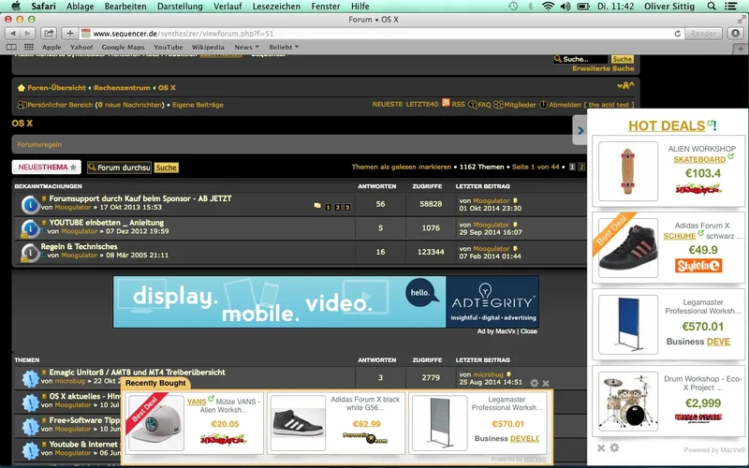This screenshot has height=468, width=749.
Task: Open Top Sites grid icon
Action: (29, 47)
